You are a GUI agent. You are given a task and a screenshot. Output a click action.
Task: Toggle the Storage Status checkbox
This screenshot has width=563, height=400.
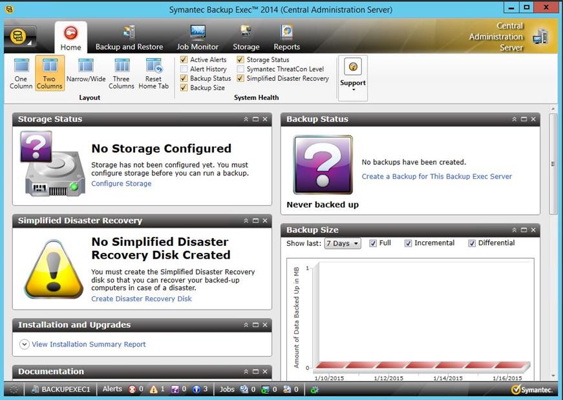240,59
